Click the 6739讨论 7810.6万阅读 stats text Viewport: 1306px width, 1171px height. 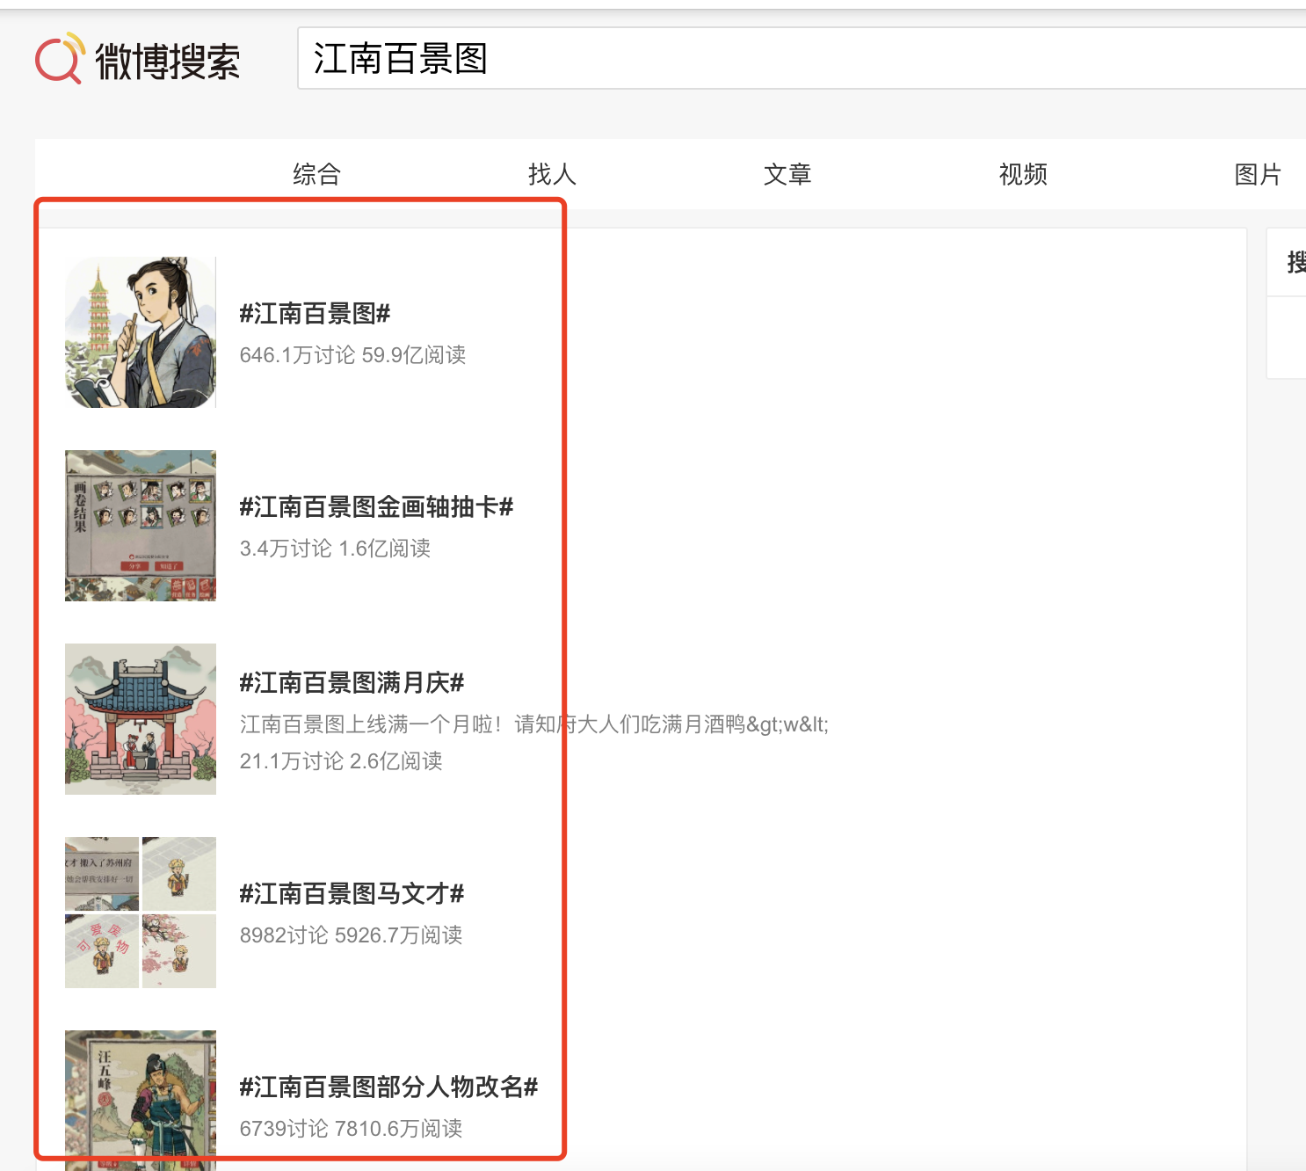click(351, 1129)
